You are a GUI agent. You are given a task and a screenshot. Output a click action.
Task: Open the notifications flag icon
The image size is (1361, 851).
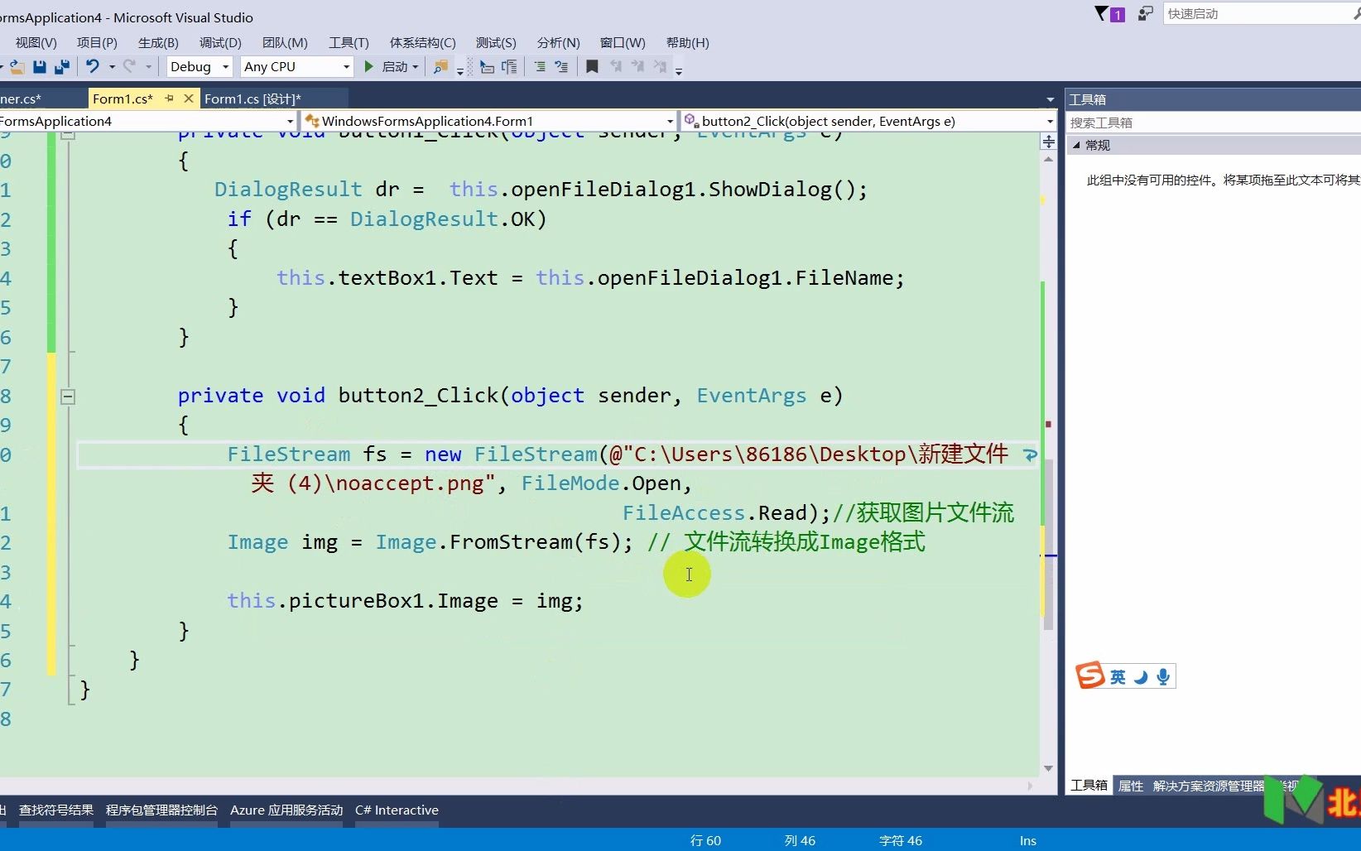(1109, 14)
